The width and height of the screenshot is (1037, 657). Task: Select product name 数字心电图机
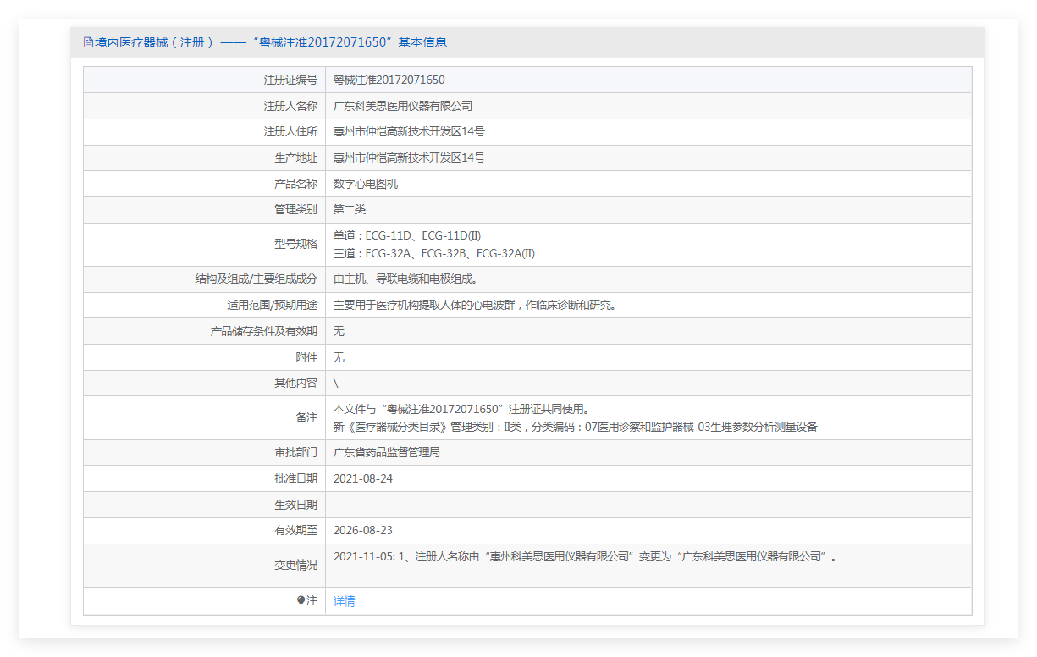[366, 184]
